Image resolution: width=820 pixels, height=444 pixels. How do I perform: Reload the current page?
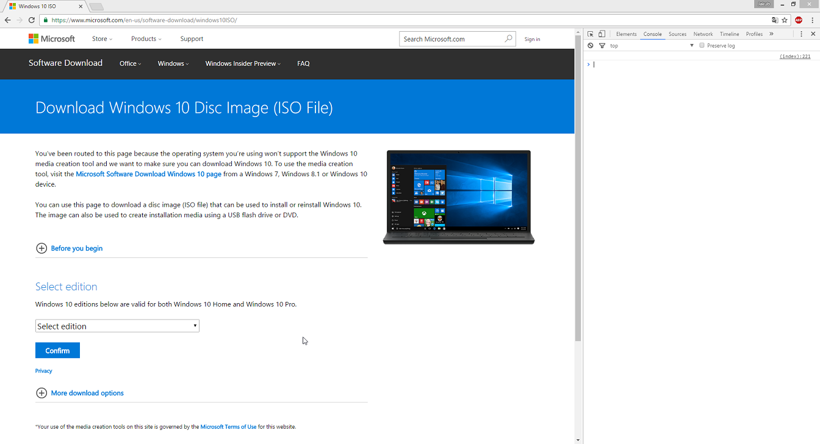[x=32, y=20]
